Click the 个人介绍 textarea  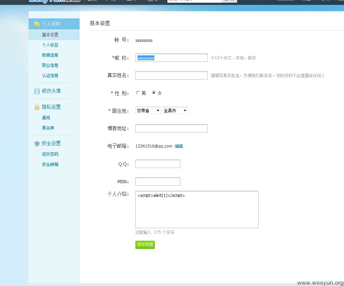click(x=197, y=209)
